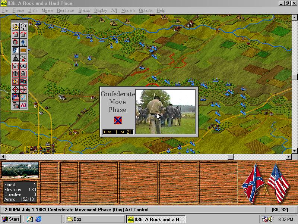The height and width of the screenshot is (224, 298).
Task: Click the terrain thumbnail picture
Action: [x=20, y=170]
